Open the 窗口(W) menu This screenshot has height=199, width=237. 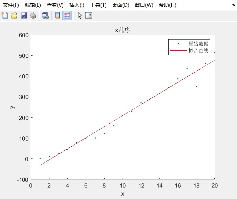(144, 5)
